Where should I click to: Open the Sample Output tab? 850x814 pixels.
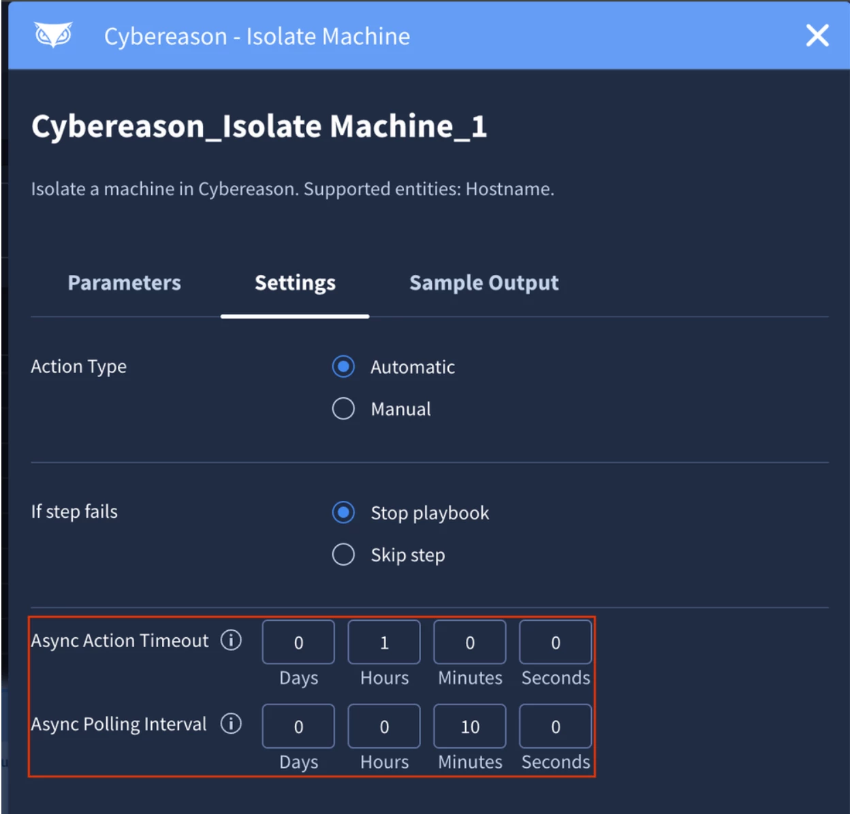(x=484, y=283)
